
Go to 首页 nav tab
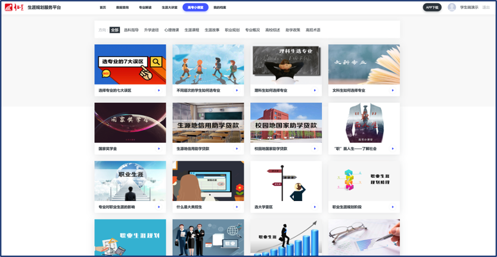[102, 7]
